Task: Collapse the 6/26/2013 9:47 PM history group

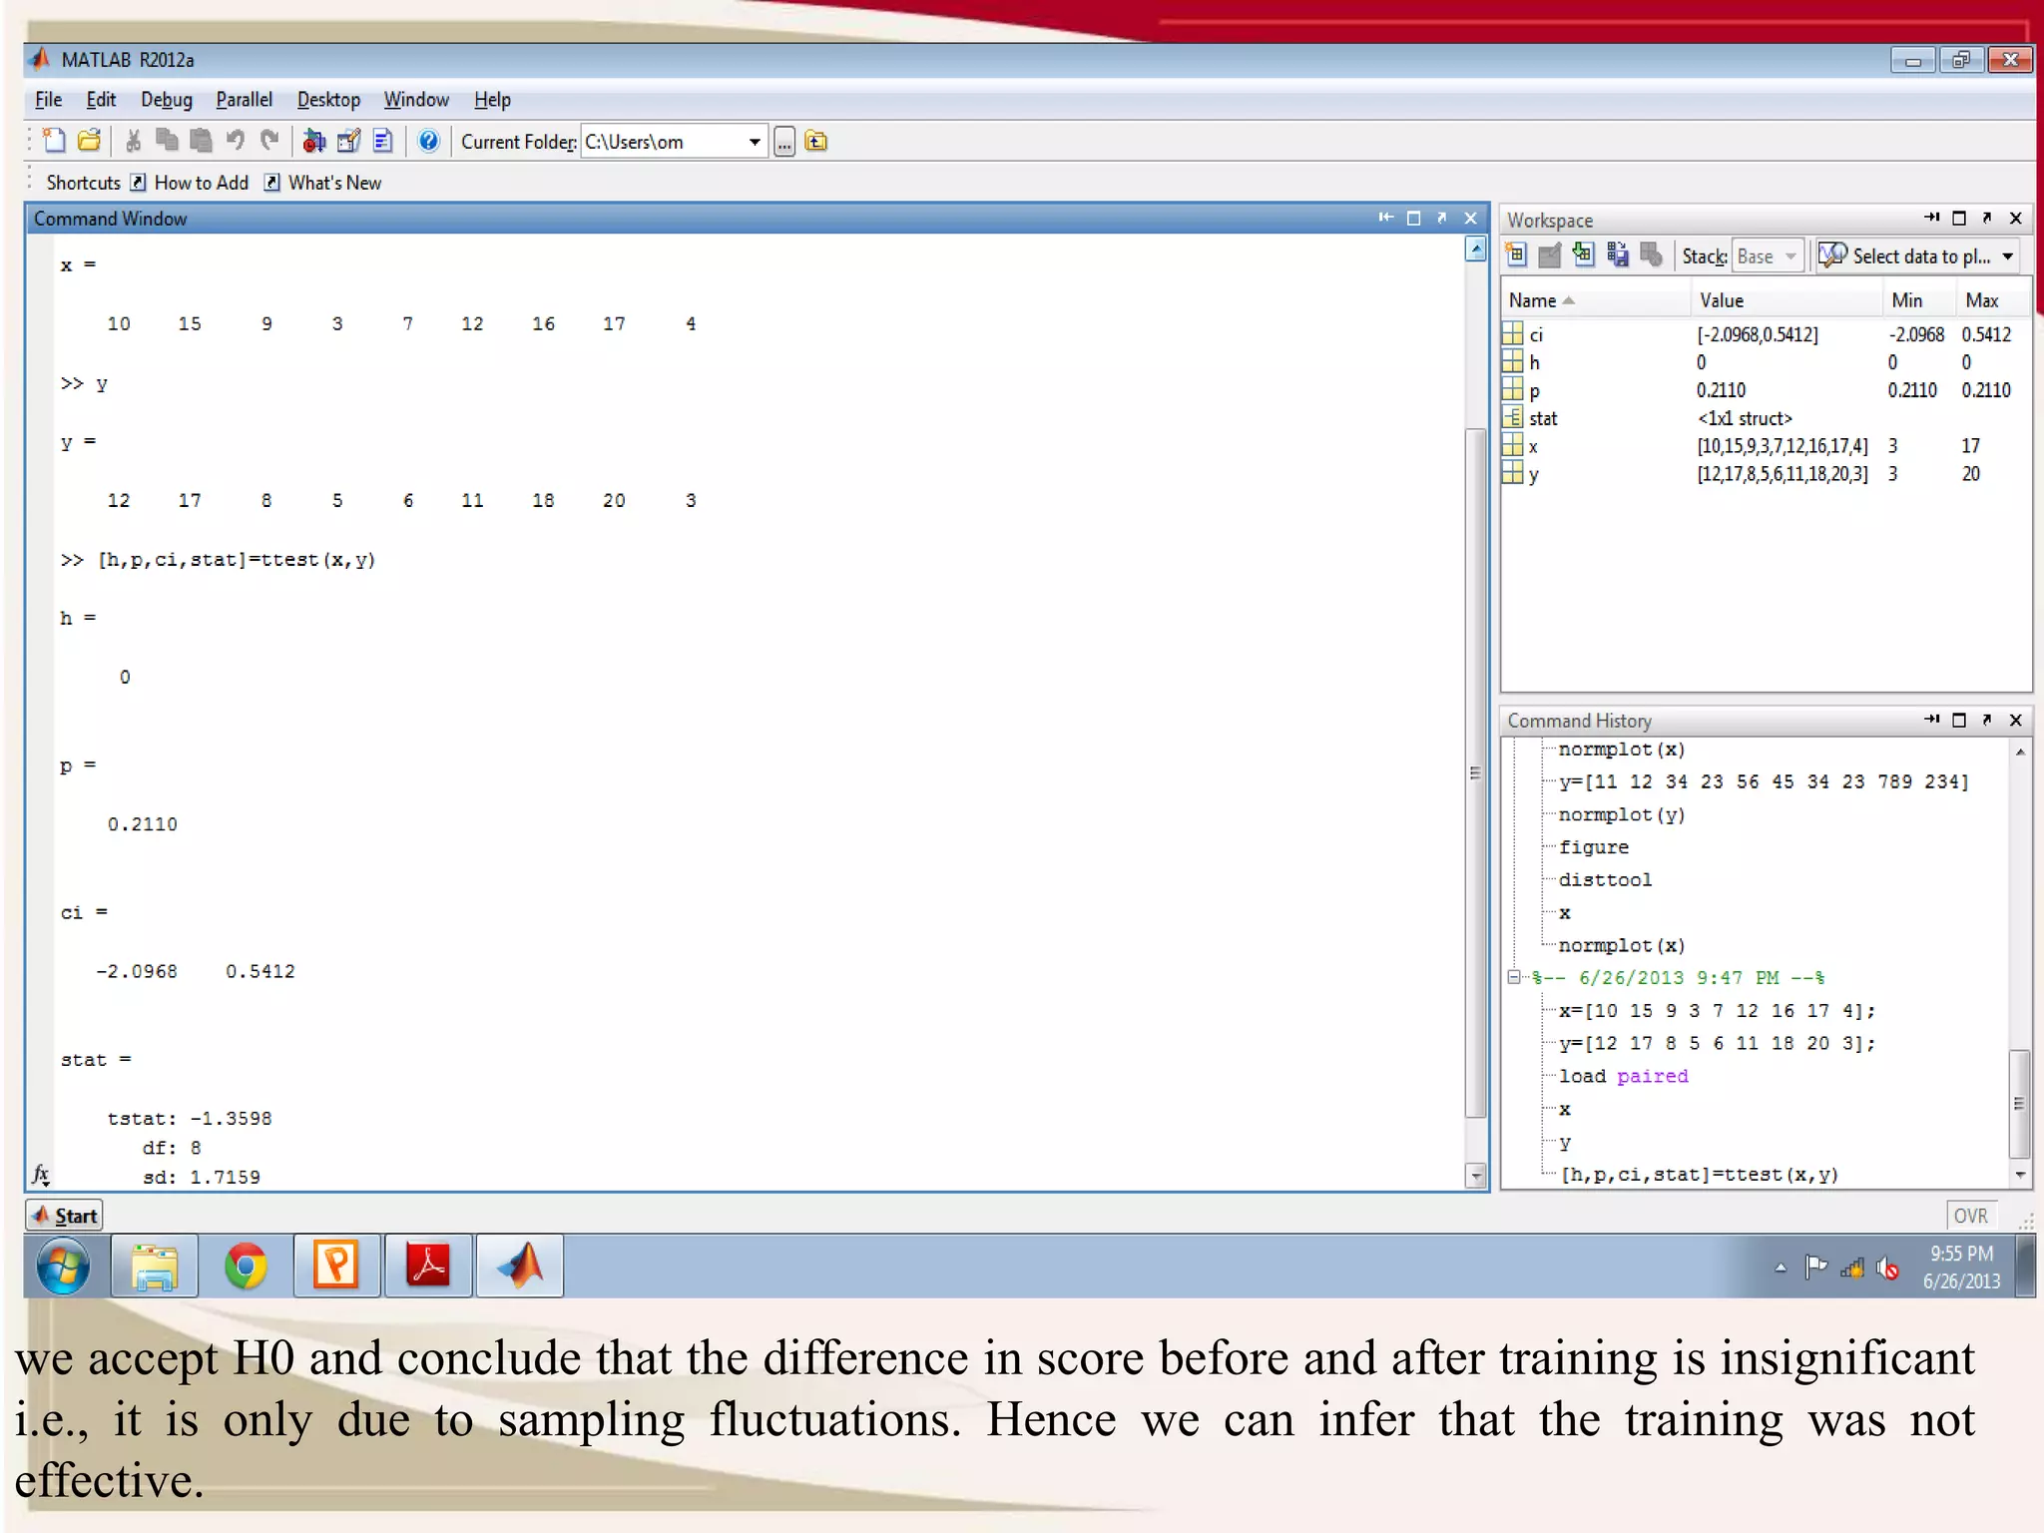Action: point(1514,977)
